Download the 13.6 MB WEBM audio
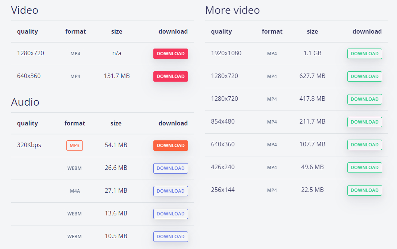Image resolution: width=397 pixels, height=249 pixels. pyautogui.click(x=171, y=214)
